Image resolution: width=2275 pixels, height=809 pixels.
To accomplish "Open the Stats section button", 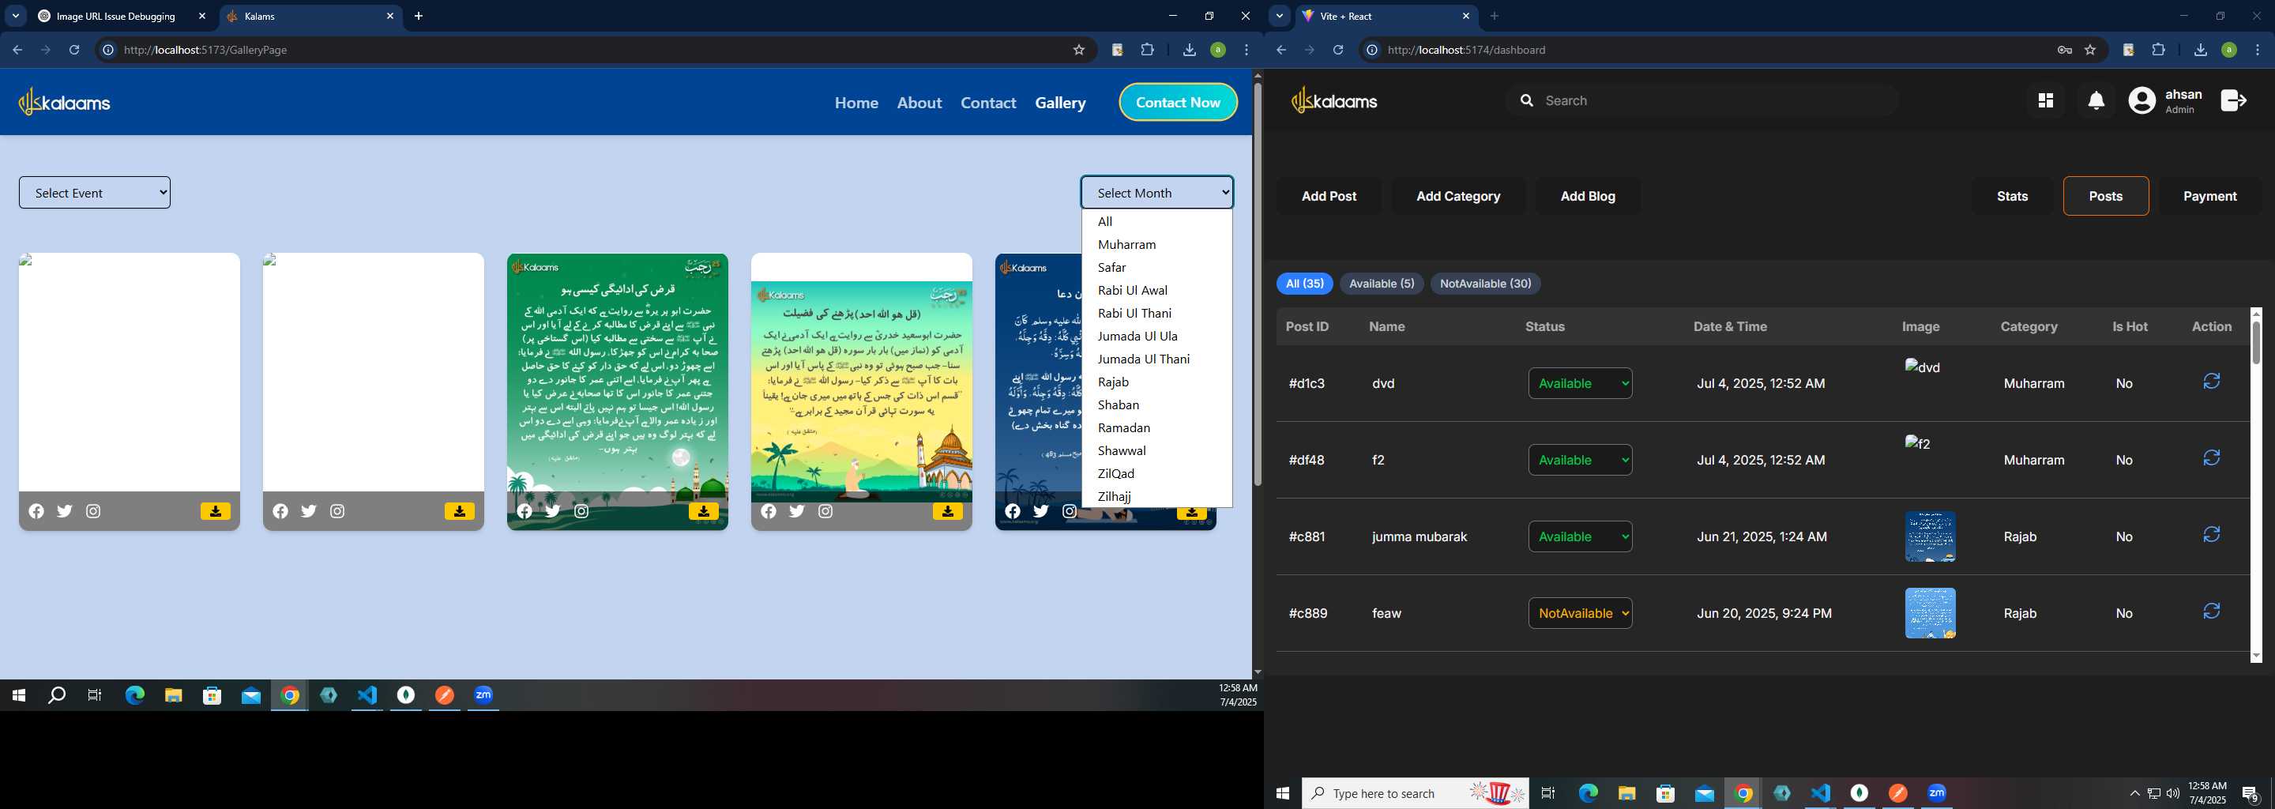I will pos(2013,196).
